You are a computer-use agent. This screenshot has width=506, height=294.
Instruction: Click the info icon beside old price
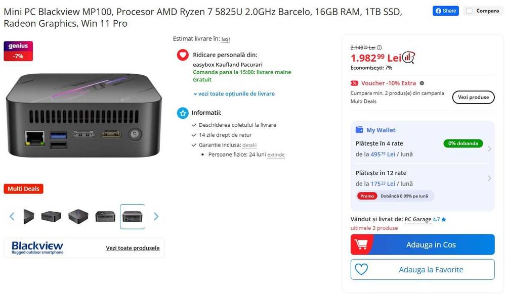(379, 47)
